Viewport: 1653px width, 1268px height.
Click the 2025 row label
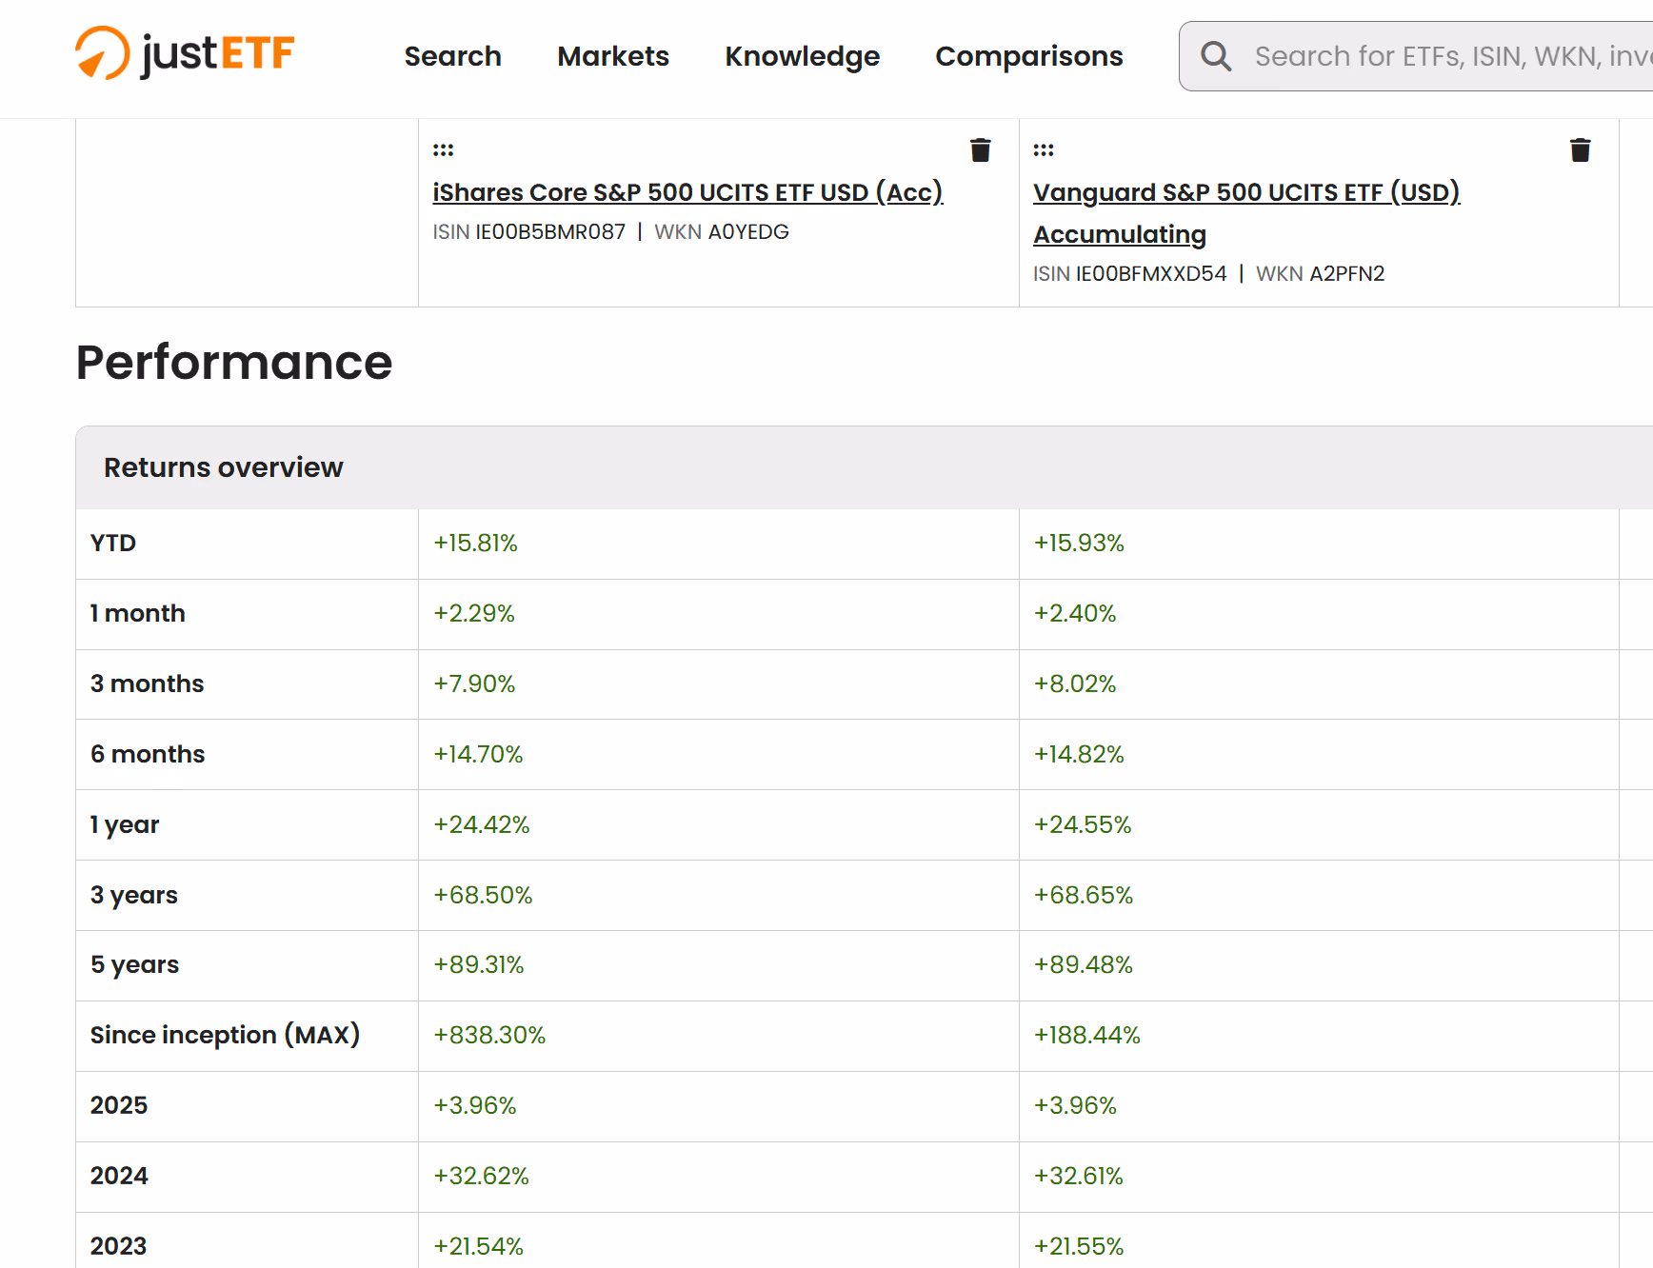119,1106
